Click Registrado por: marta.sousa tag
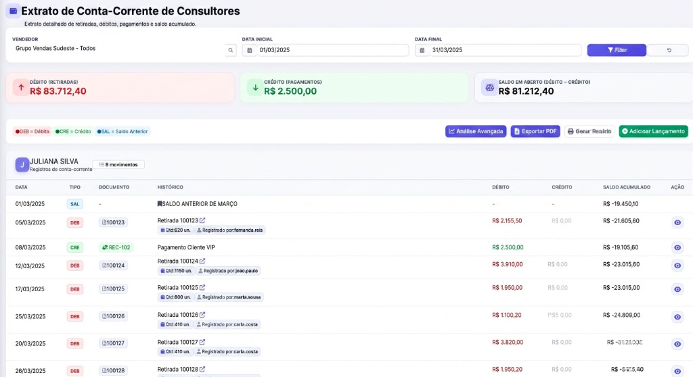693x377 pixels. tap(229, 297)
